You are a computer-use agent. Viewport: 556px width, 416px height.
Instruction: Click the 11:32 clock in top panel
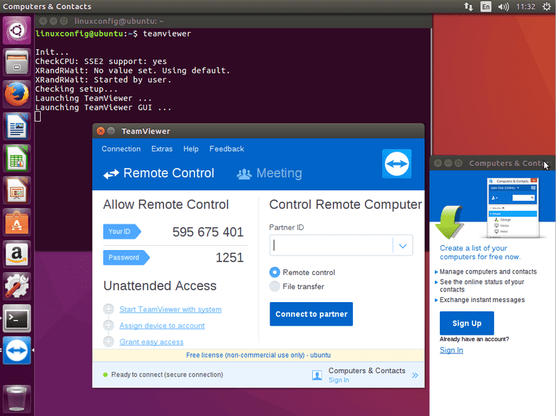click(x=525, y=6)
